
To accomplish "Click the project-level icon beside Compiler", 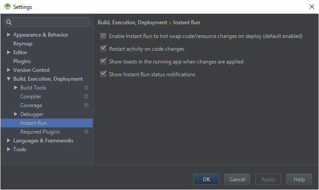I will pos(87,97).
